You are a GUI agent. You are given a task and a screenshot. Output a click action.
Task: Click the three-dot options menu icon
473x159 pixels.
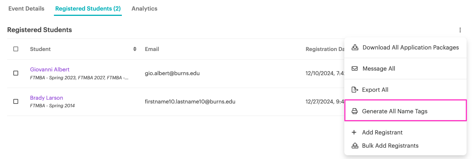[x=460, y=30]
